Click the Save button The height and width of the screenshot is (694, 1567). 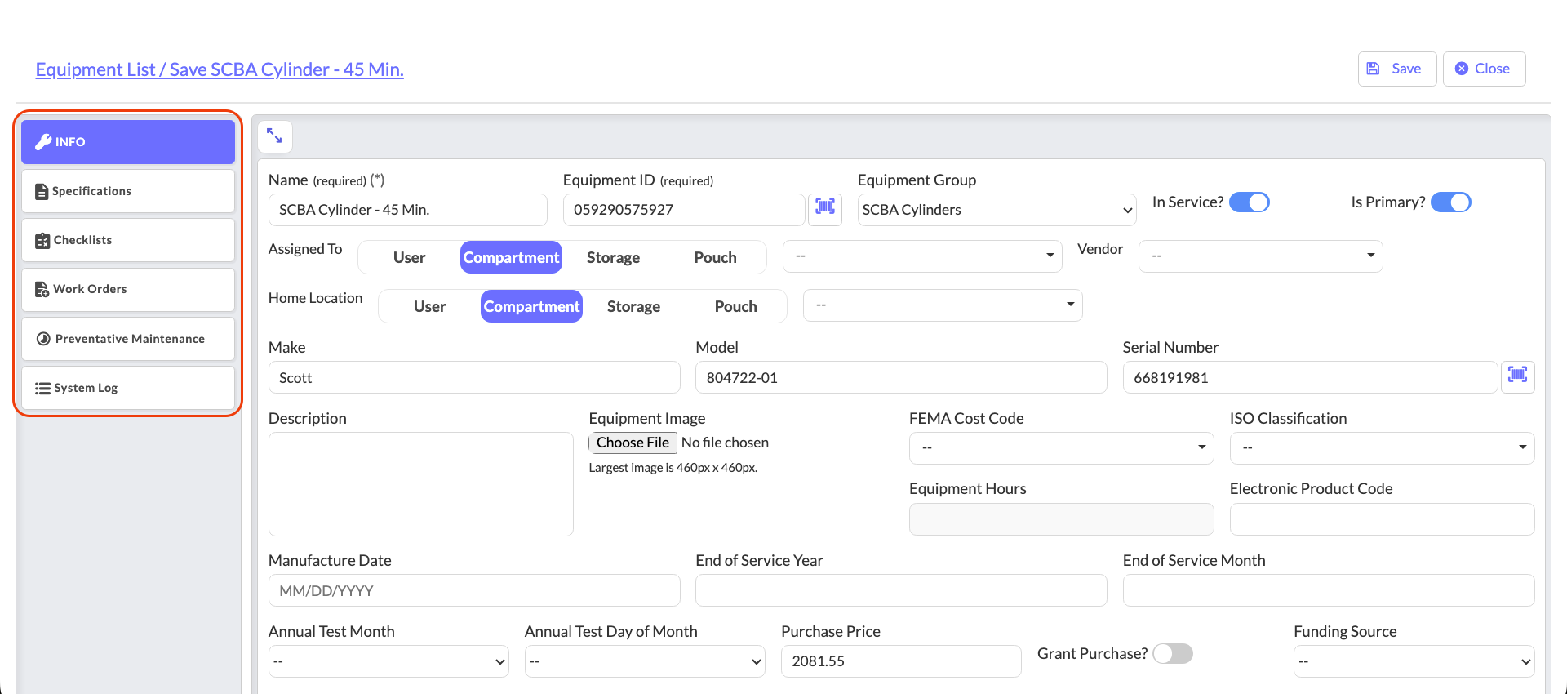click(x=1396, y=69)
